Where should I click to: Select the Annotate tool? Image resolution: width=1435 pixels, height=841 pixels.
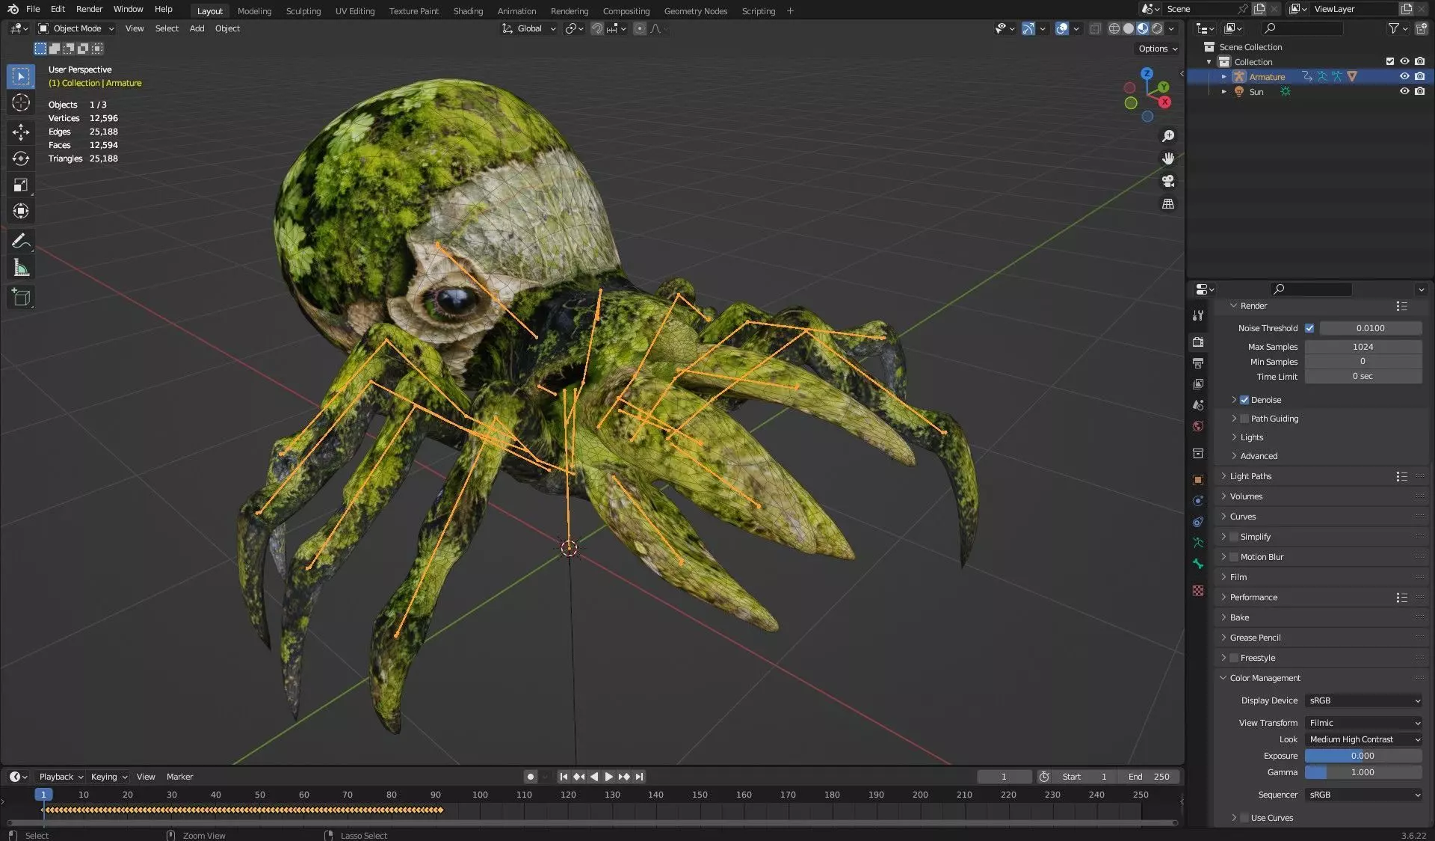tap(21, 241)
